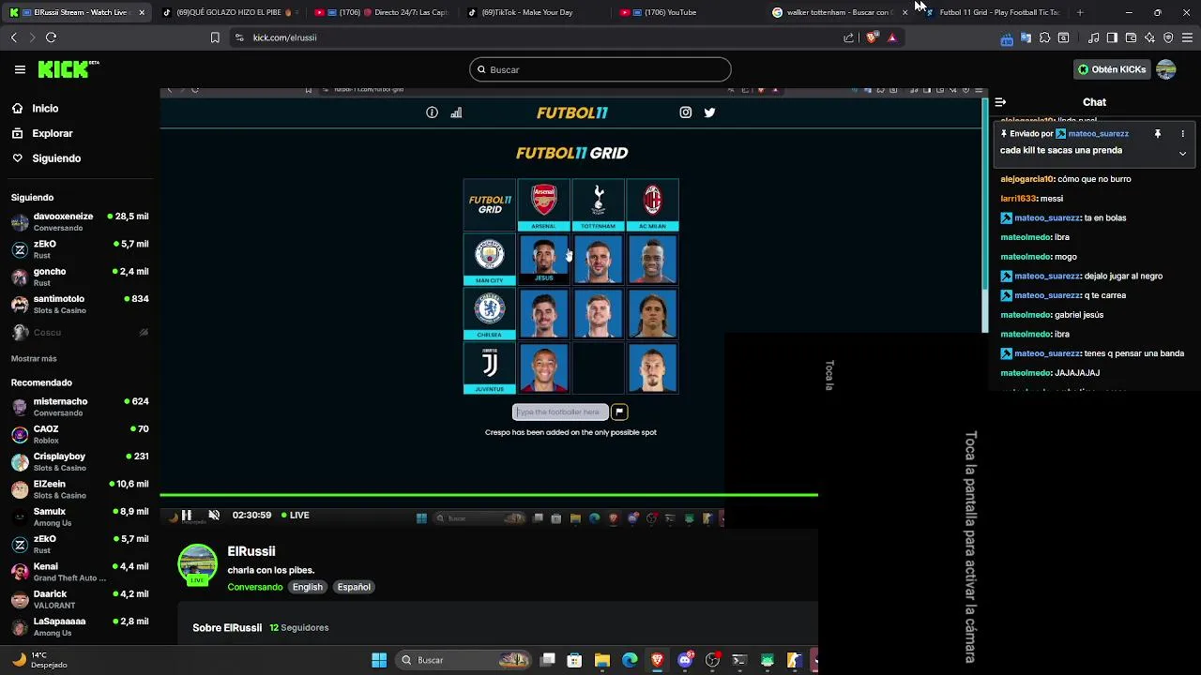Open ElRussii streamer avatar
This screenshot has height=675, width=1201.
[197, 564]
